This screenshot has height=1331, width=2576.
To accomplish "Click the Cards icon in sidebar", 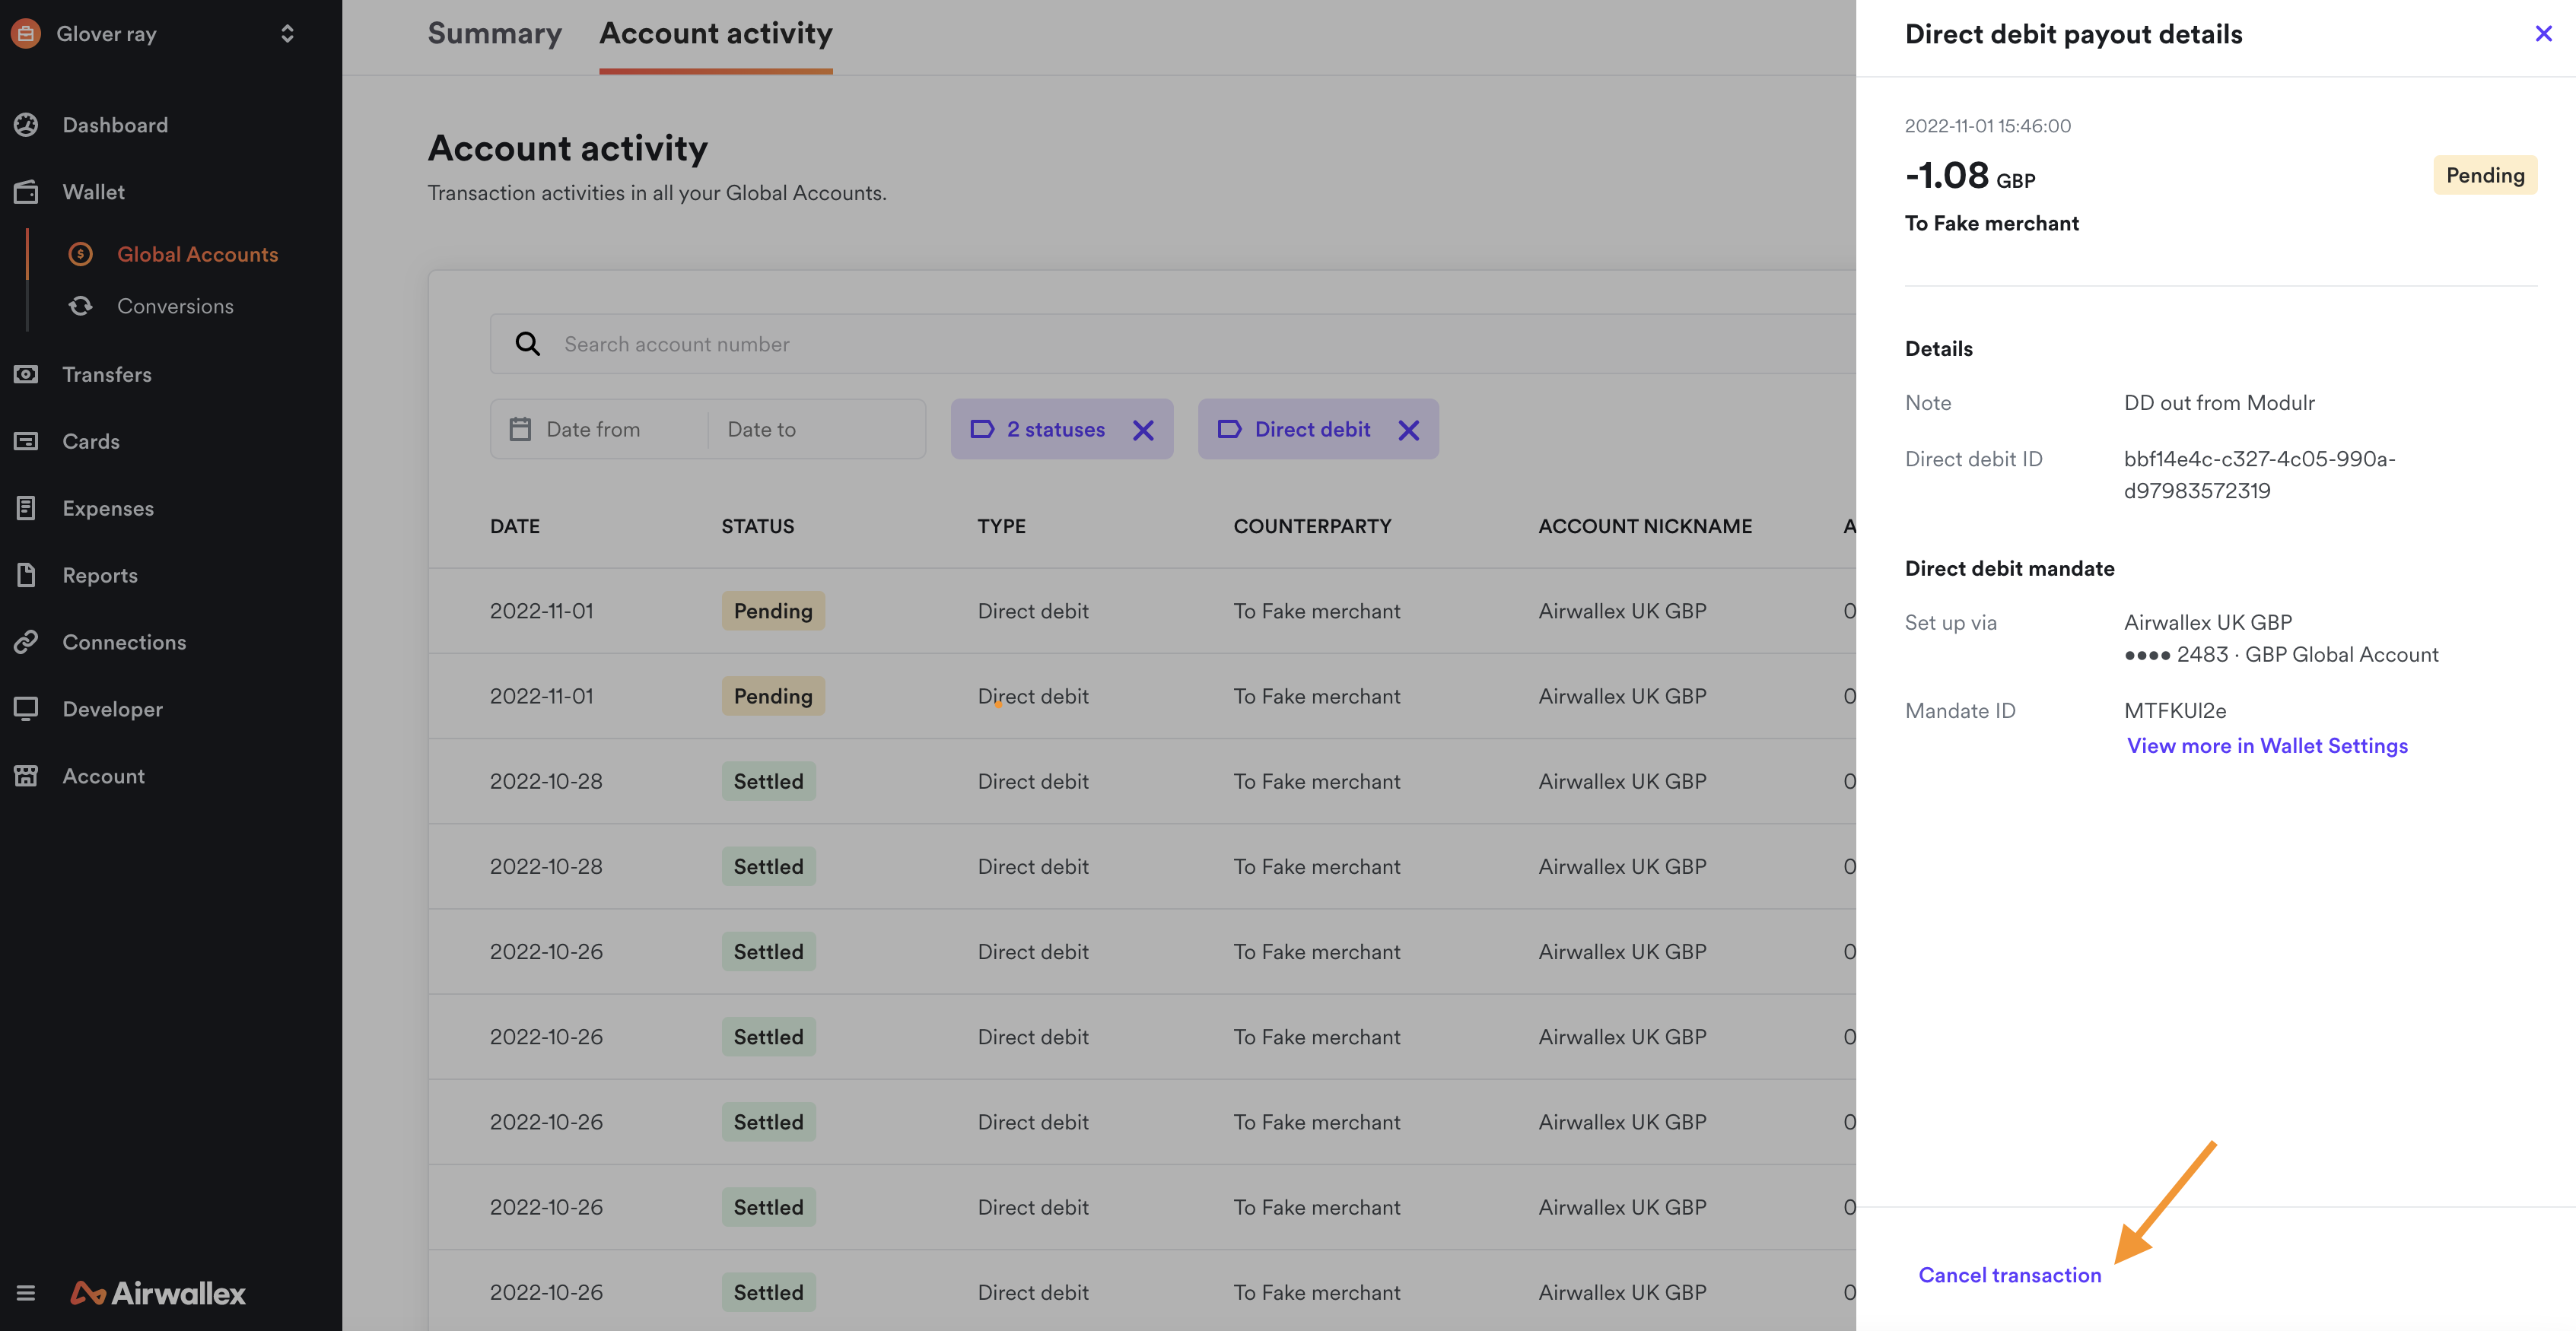I will coord(26,441).
